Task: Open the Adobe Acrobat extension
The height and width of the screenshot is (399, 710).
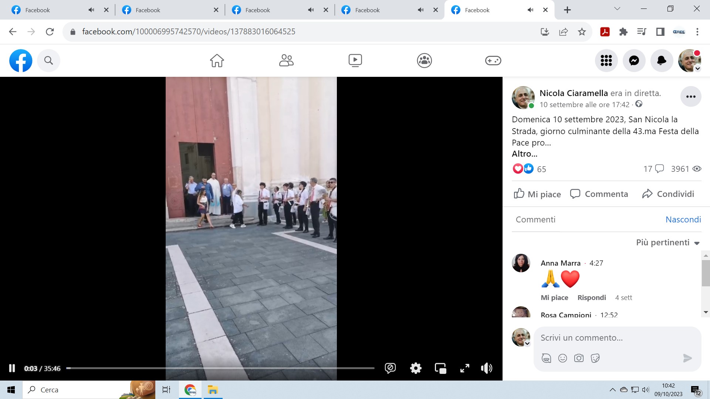Action: point(605,32)
